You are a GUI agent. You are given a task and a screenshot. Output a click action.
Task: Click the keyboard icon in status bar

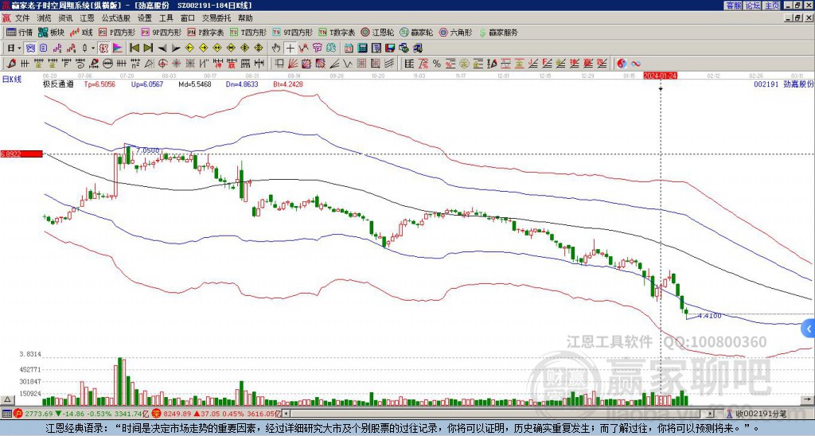[6, 414]
